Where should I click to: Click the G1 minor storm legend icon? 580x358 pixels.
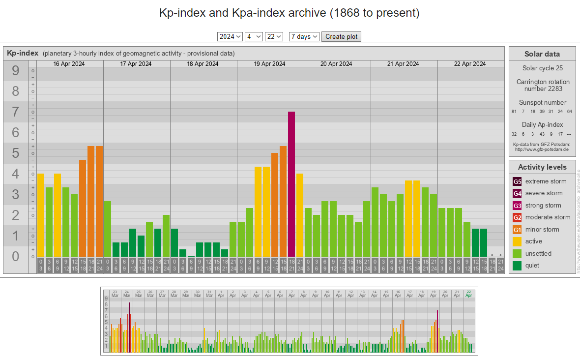(517, 230)
